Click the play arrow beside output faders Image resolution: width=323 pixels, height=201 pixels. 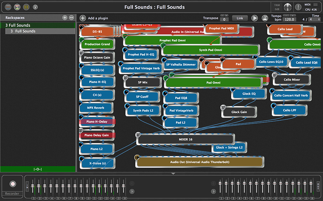213,191
